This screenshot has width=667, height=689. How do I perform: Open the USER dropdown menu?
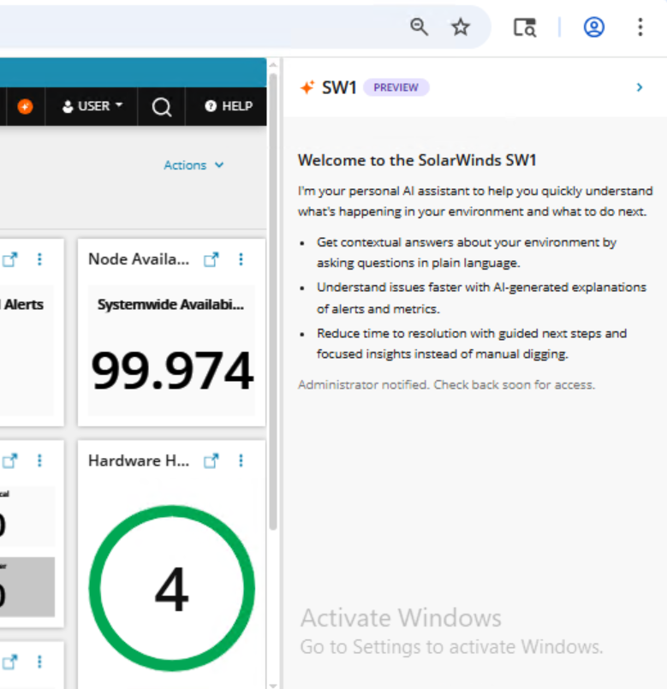point(92,106)
